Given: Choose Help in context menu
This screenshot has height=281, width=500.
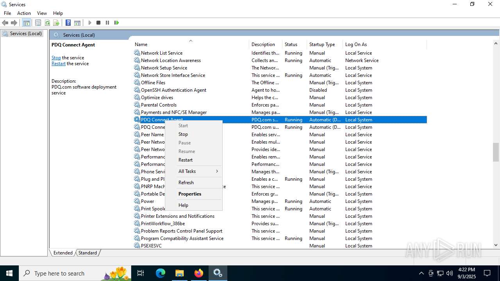Looking at the screenshot, I should [194, 205].
